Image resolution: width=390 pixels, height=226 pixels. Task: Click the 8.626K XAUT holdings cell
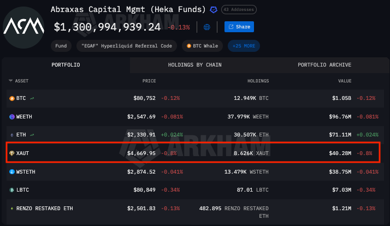pyautogui.click(x=251, y=153)
